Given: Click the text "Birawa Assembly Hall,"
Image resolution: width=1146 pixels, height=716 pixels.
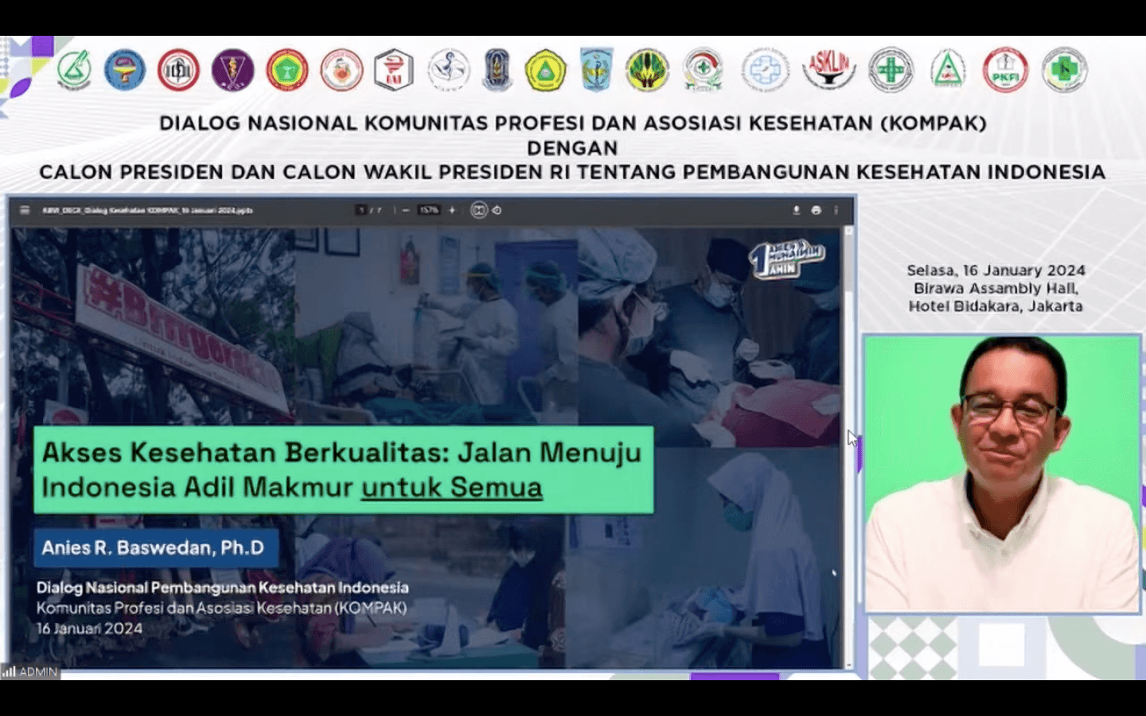Looking at the screenshot, I should tap(996, 288).
